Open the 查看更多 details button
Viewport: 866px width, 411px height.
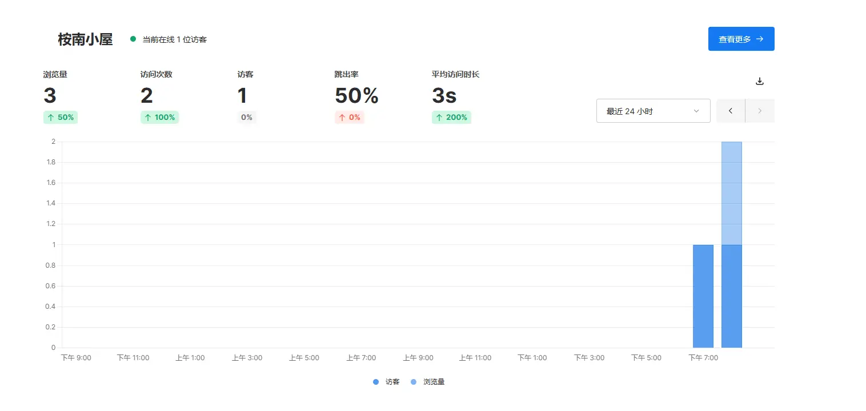tap(741, 39)
